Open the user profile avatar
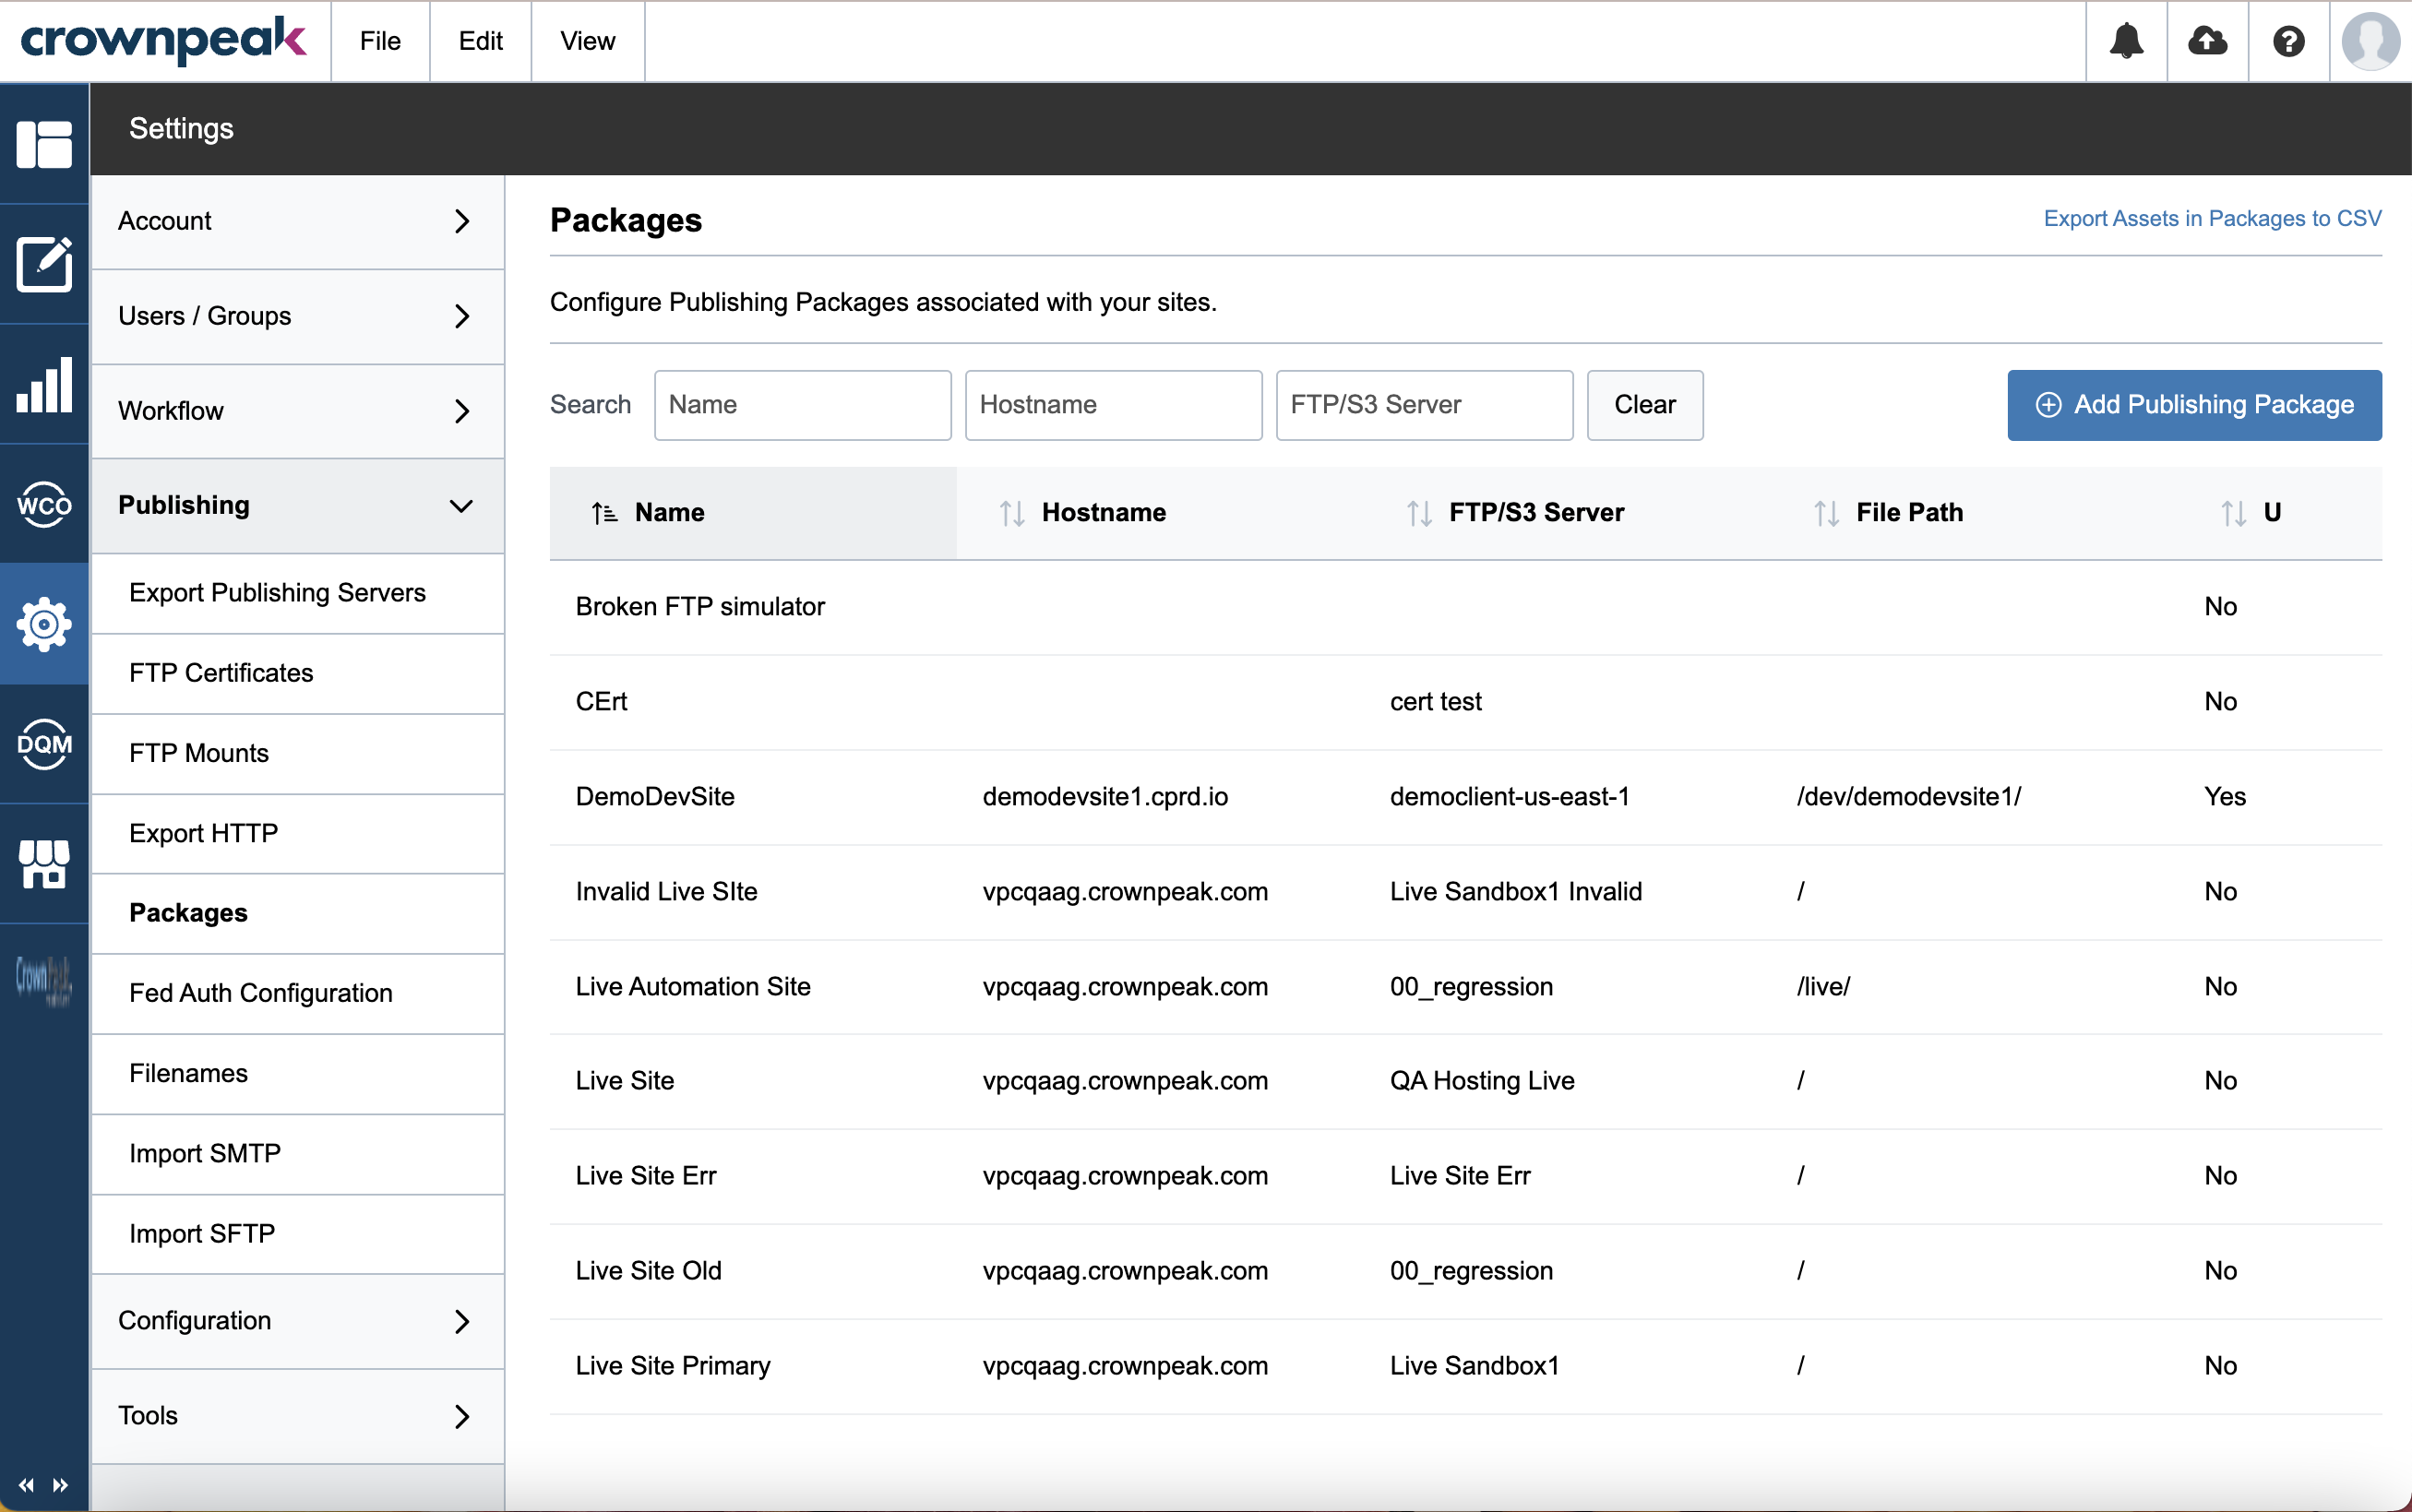 (2370, 41)
